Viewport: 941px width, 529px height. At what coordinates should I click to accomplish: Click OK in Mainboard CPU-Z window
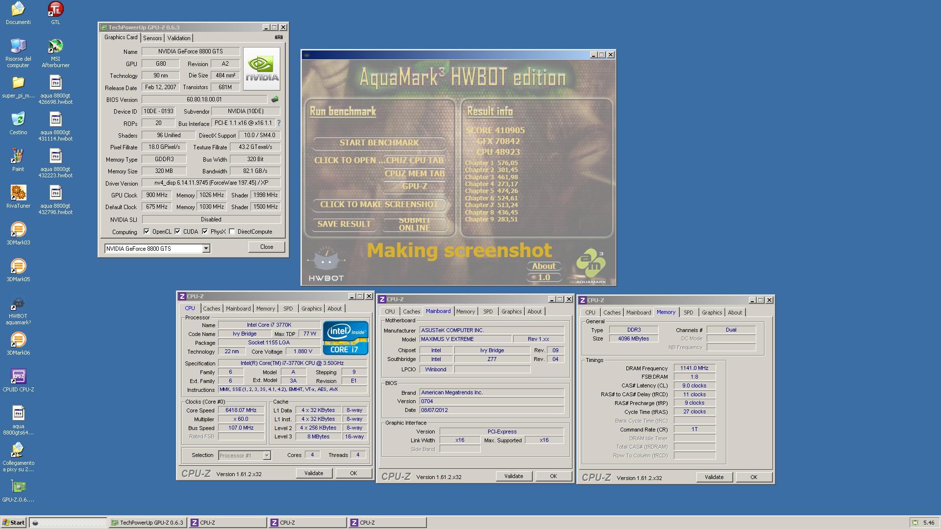click(553, 476)
